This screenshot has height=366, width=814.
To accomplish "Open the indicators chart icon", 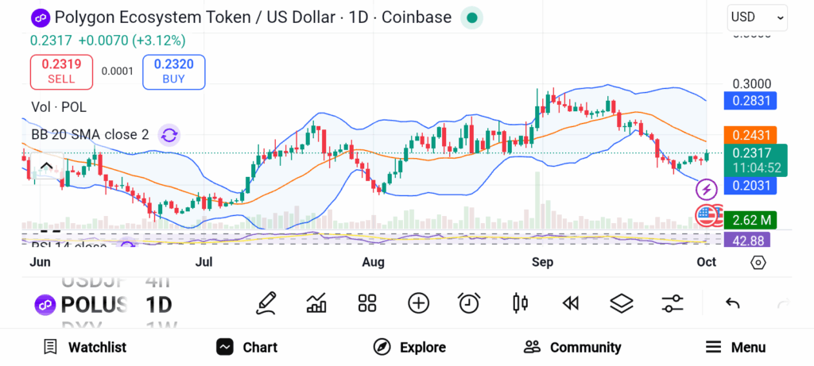I will pos(316,302).
